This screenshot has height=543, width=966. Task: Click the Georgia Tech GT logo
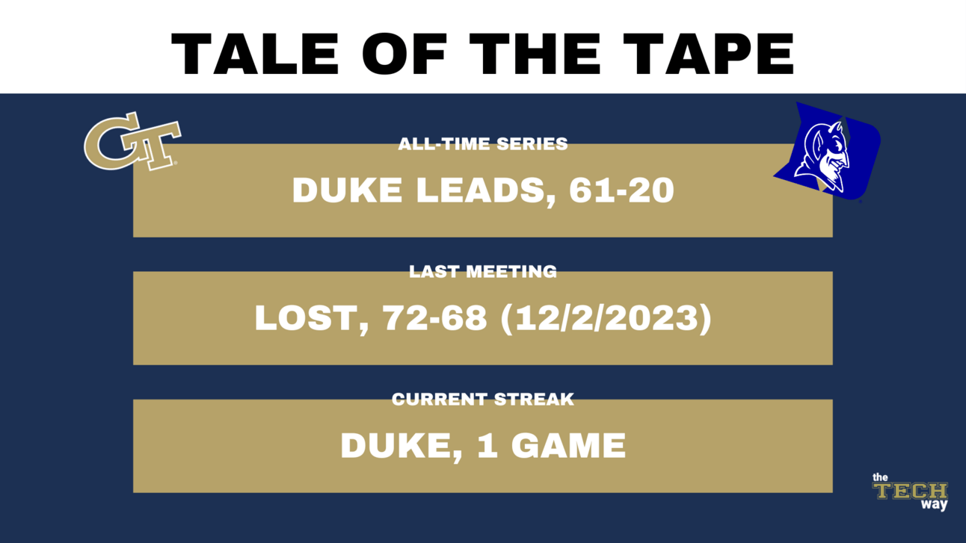coord(132,140)
